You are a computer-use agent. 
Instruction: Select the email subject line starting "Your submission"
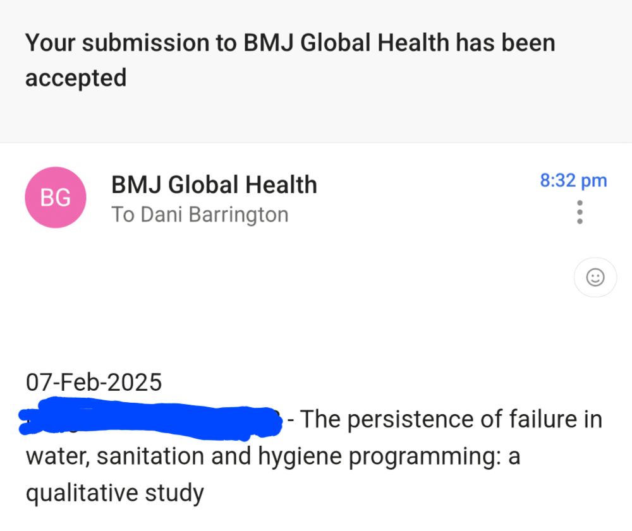[x=290, y=60]
